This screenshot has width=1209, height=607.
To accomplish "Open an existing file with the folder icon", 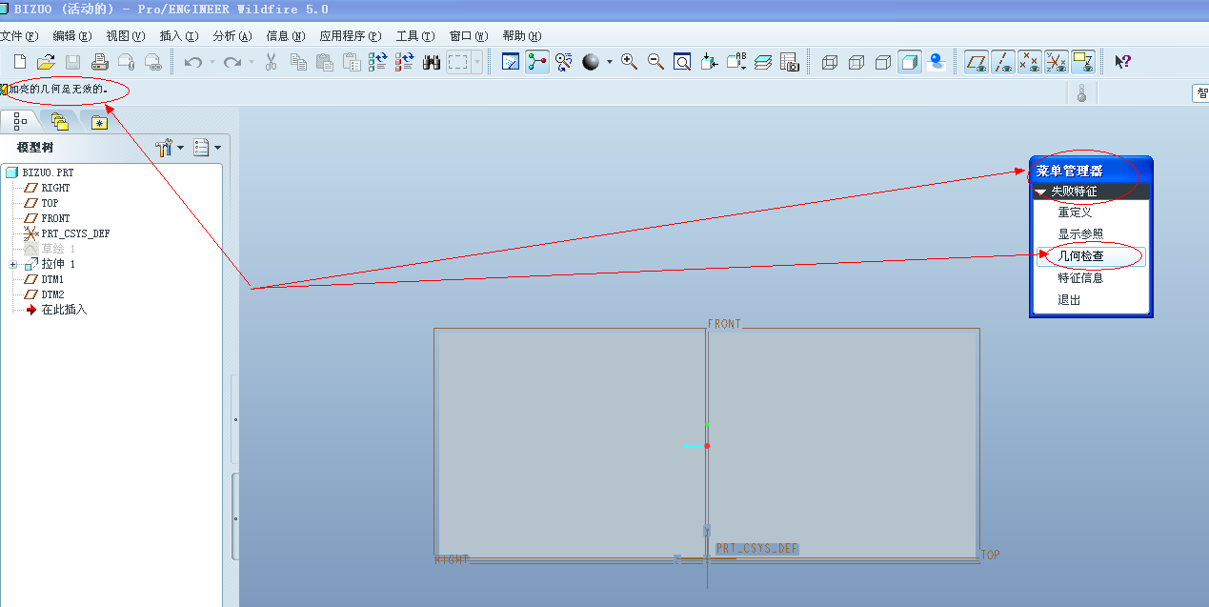I will 46,62.
